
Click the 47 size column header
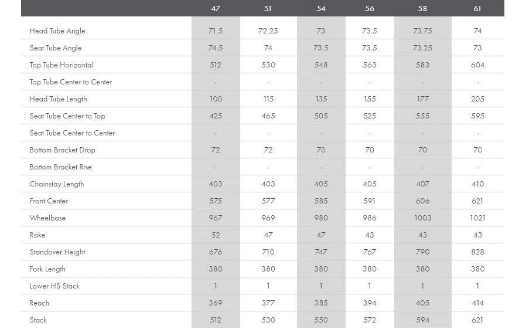(x=215, y=9)
